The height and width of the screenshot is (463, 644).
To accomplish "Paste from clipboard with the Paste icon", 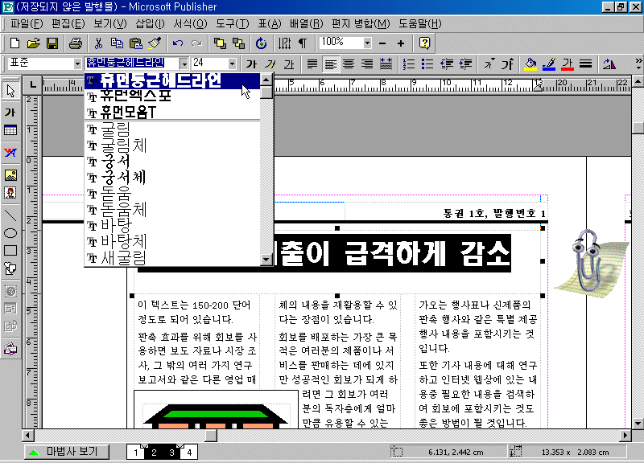I will point(135,43).
